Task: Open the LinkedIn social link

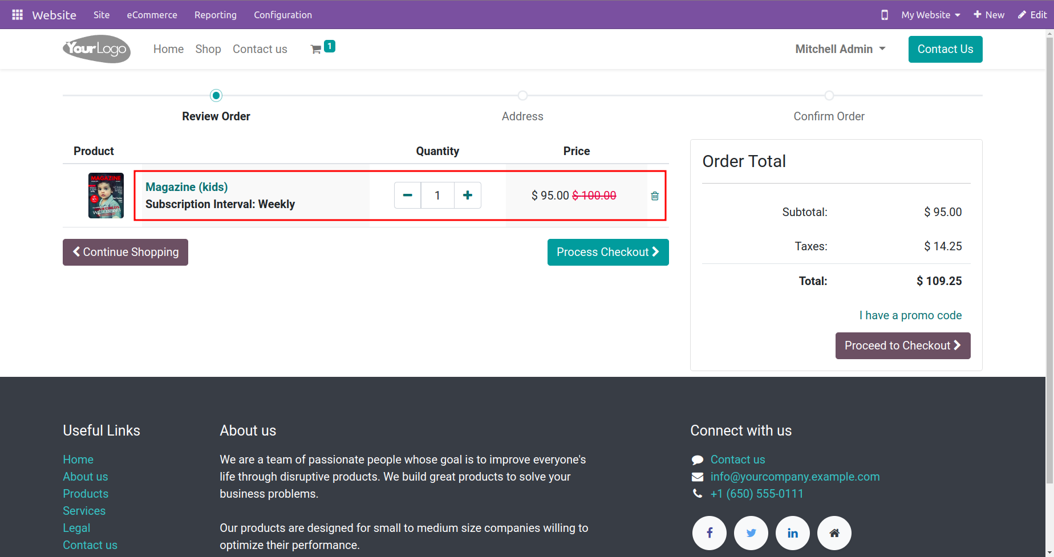Action: pyautogui.click(x=793, y=533)
